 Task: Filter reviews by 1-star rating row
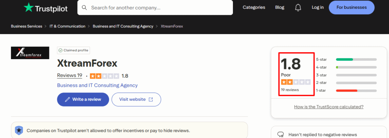pyautogui.click(x=346, y=91)
